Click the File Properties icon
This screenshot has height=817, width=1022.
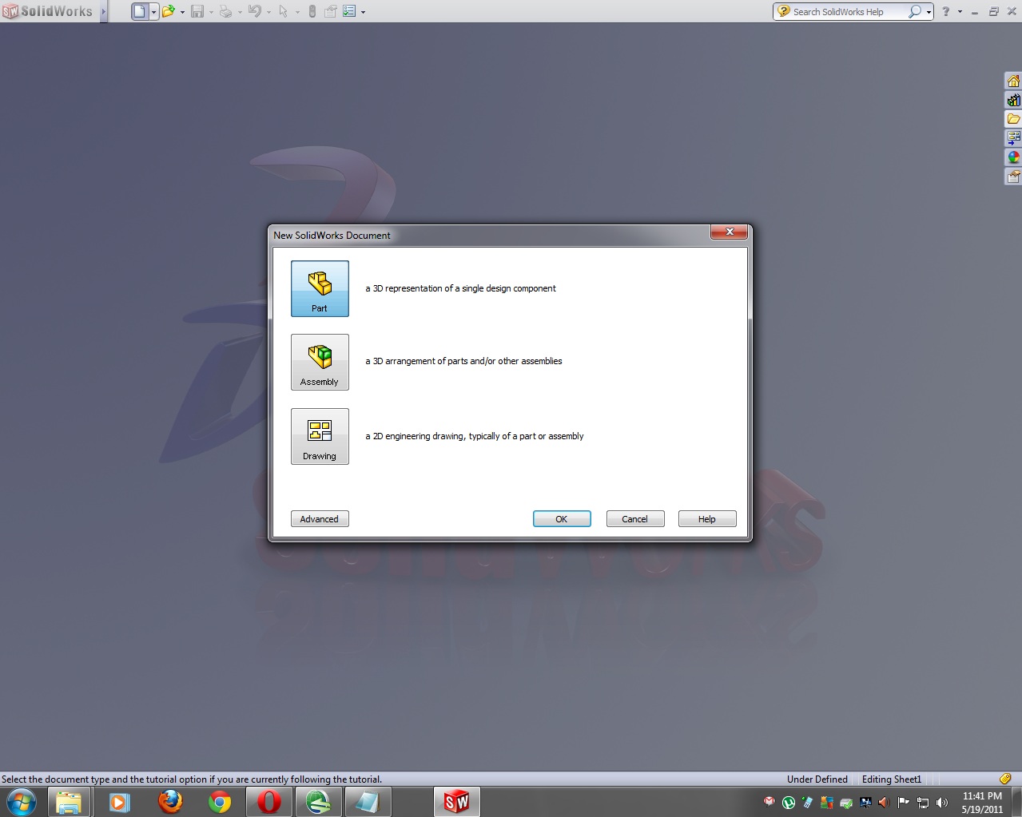330,11
